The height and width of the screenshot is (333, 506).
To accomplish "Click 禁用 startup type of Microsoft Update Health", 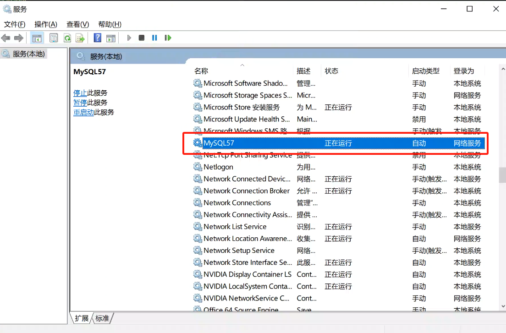I will point(419,119).
